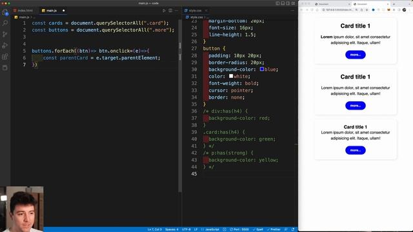
Task: Click the blue circular extension icon in browser toolbar
Action: pyautogui.click(x=373, y=10)
